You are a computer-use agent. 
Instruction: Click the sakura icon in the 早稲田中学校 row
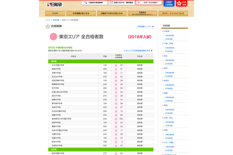coord(116,146)
